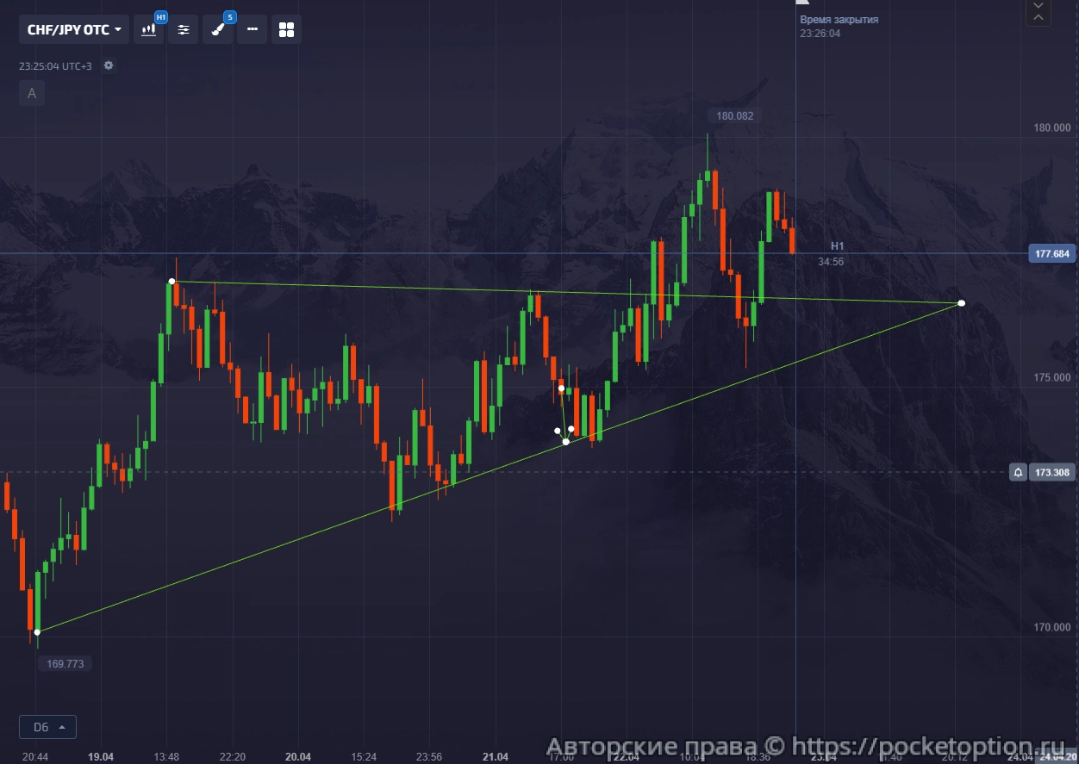Screen dimensions: 1079x764
Task: Expand the D6 period dropdown
Action: click(x=47, y=727)
